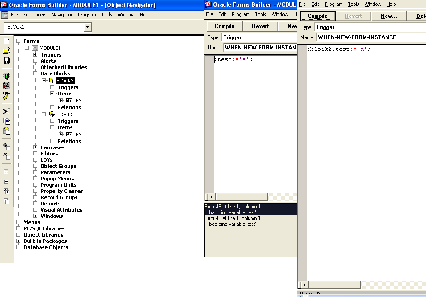Click the code line ":block2.test:='a';"
The width and height of the screenshot is (426, 306).
coord(338,49)
